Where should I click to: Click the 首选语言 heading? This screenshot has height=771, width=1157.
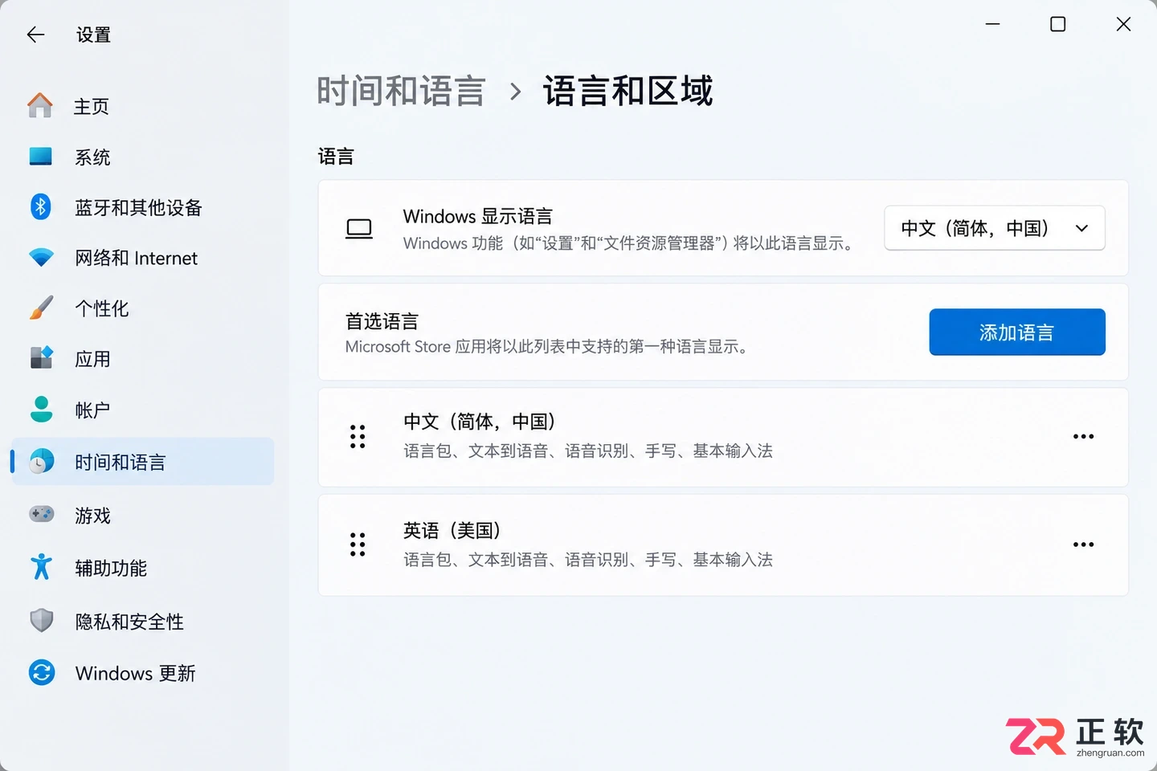pyautogui.click(x=382, y=321)
